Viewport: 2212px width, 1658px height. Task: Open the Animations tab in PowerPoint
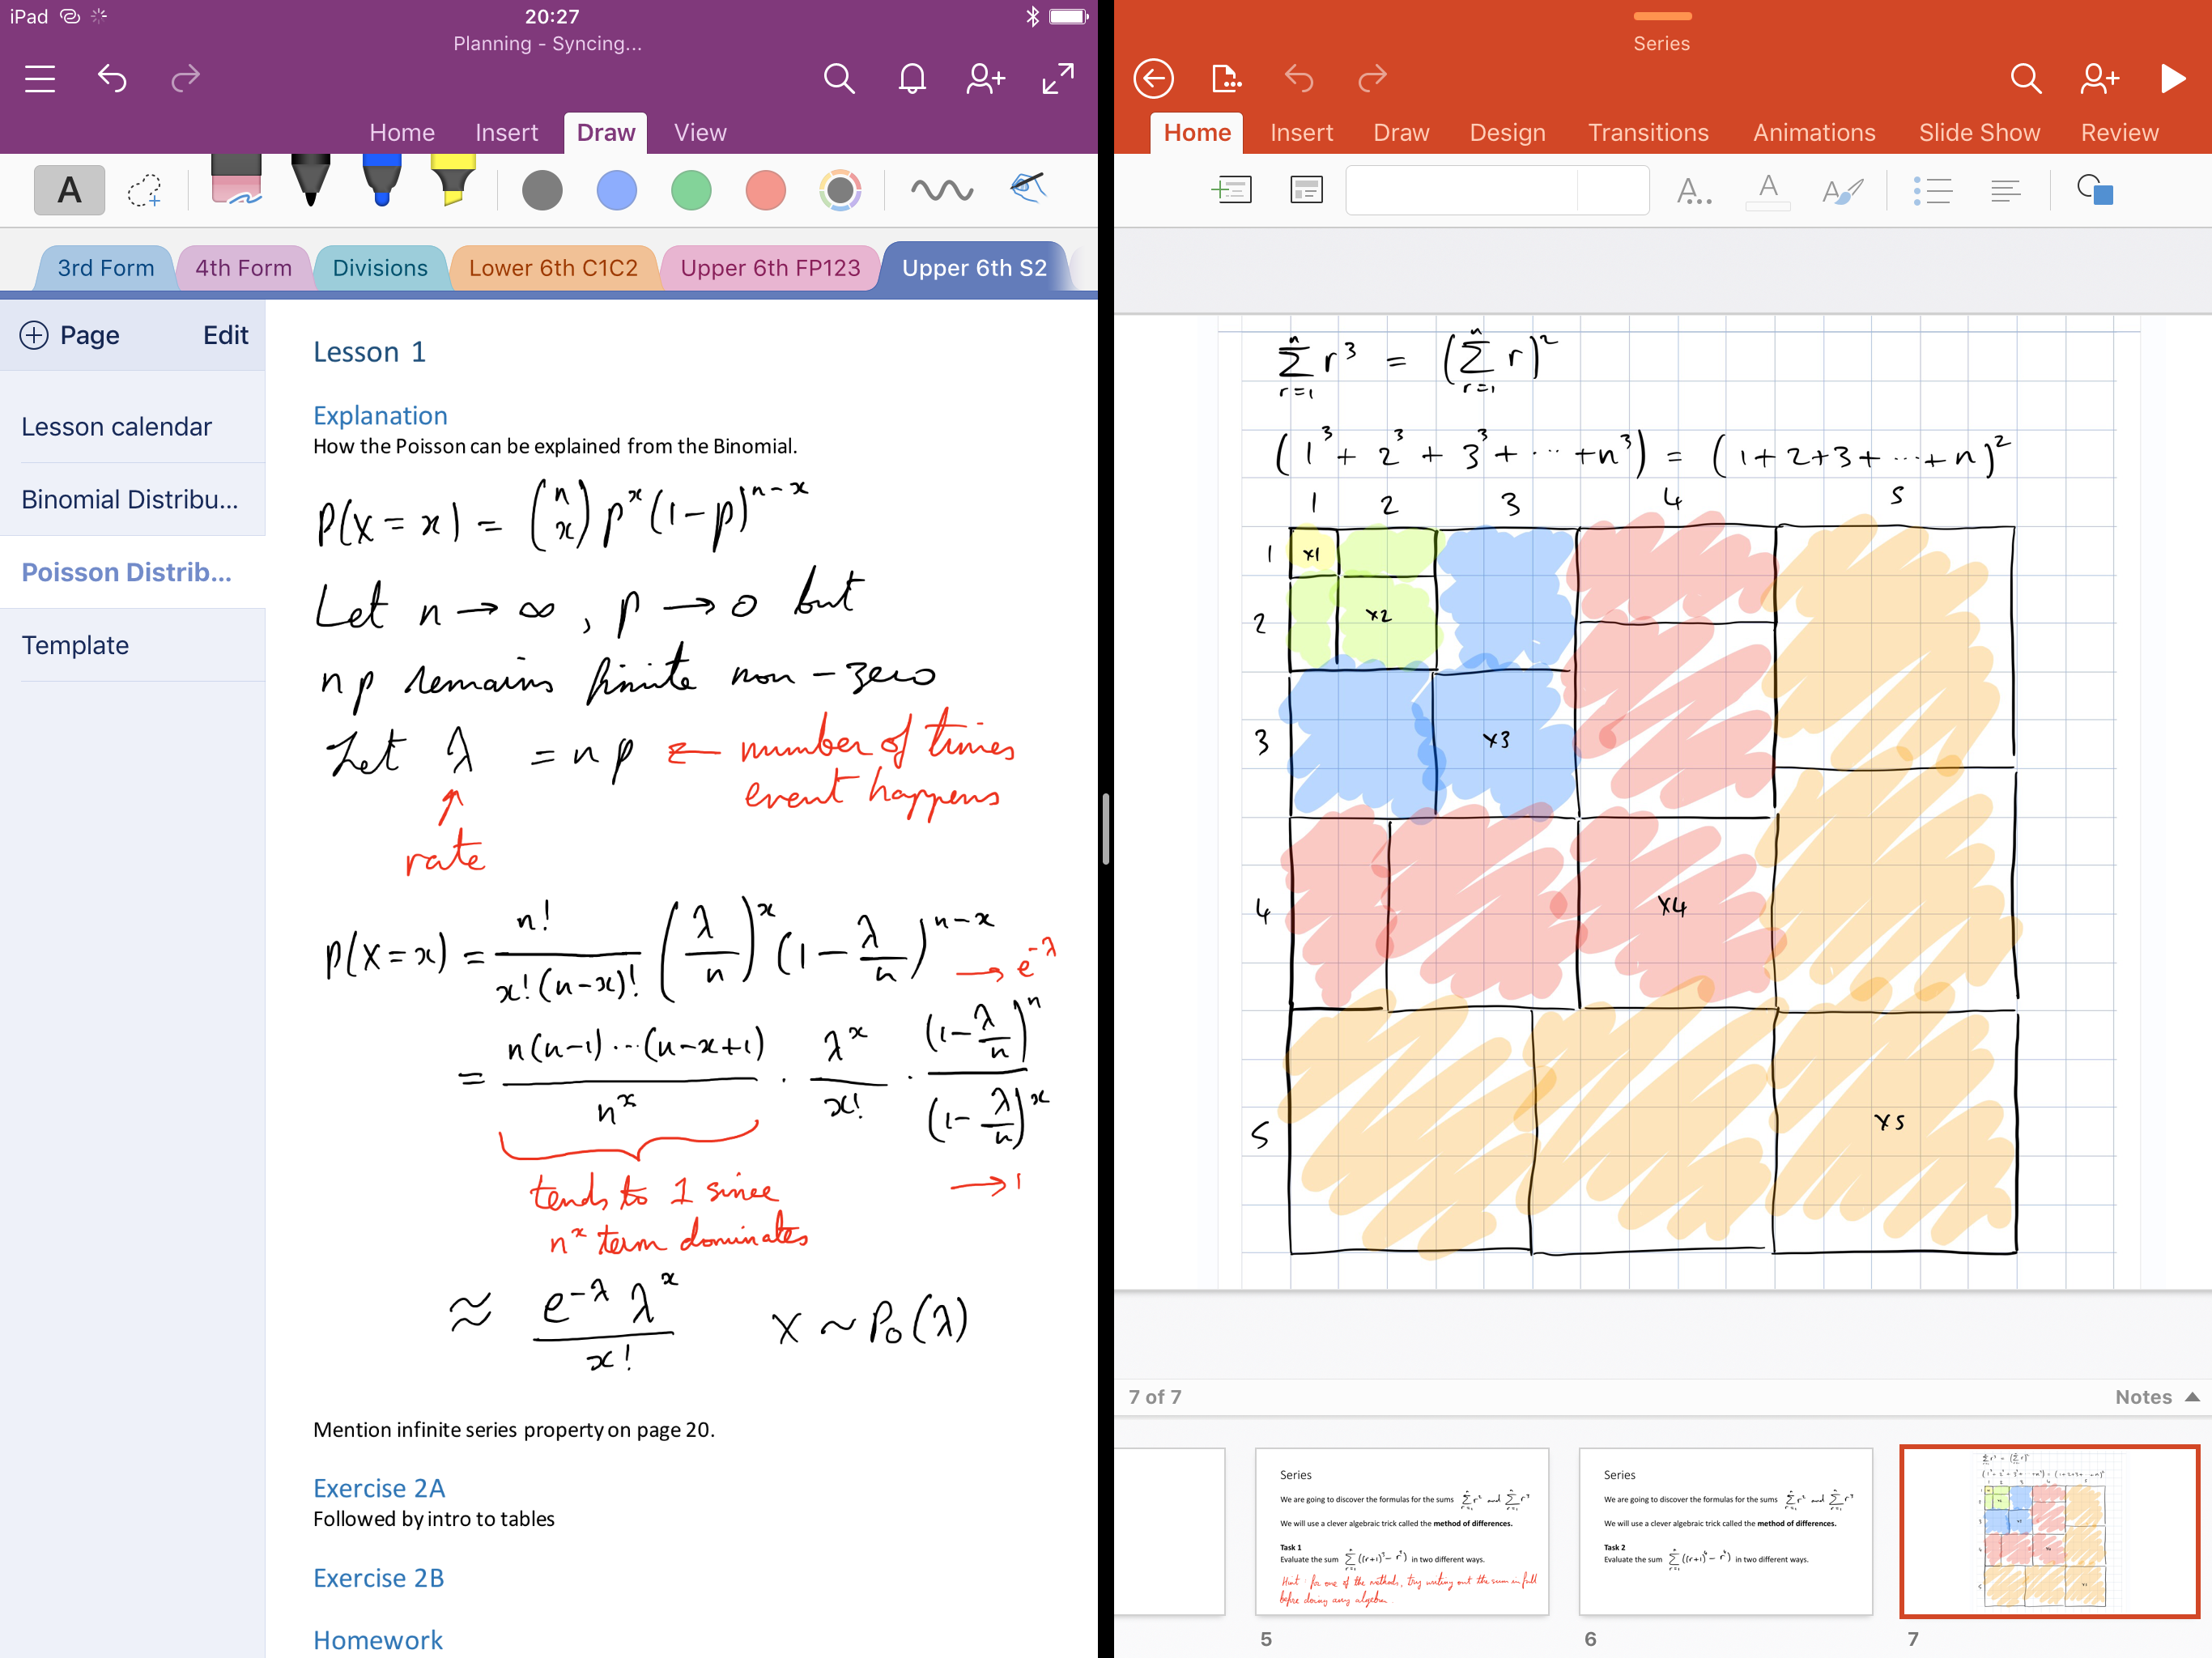click(x=1811, y=130)
